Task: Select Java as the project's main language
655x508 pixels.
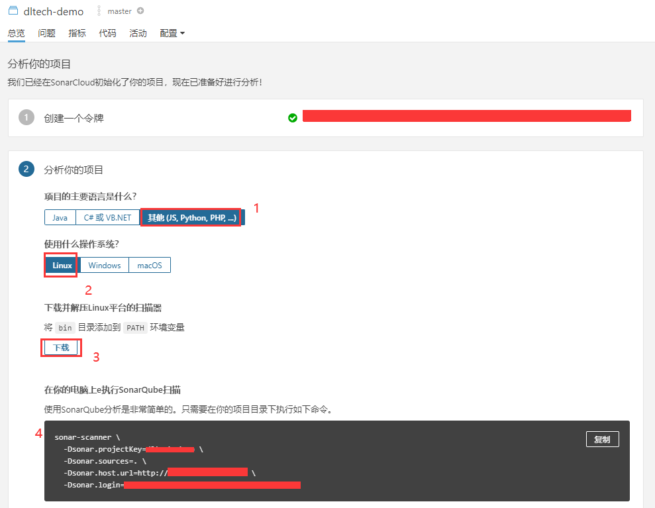Action: pyautogui.click(x=60, y=217)
